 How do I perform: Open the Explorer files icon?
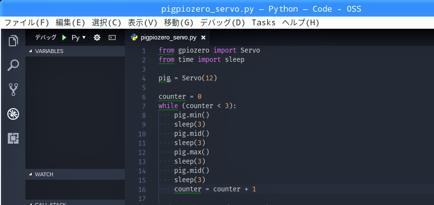click(13, 40)
